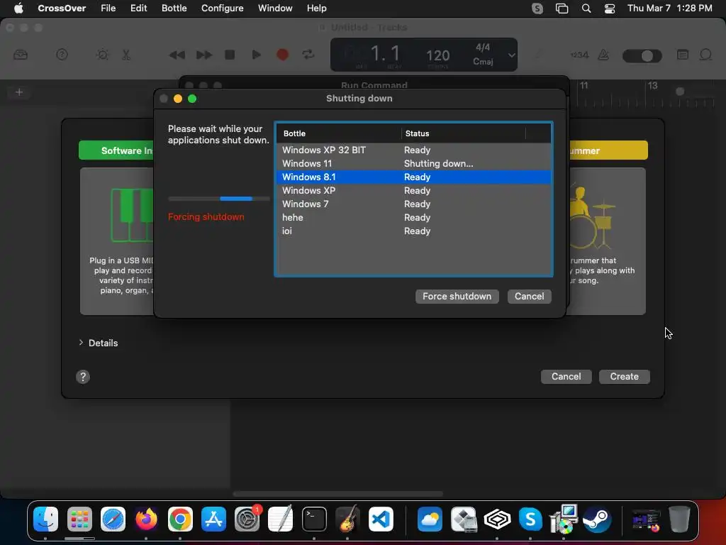
Task: Click the Skype status icon in menu bar
Action: click(537, 9)
